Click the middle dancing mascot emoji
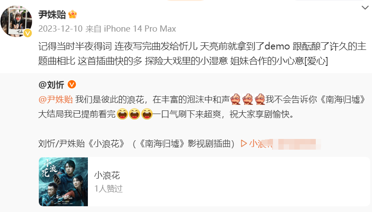372x212 pixels. 248,99
